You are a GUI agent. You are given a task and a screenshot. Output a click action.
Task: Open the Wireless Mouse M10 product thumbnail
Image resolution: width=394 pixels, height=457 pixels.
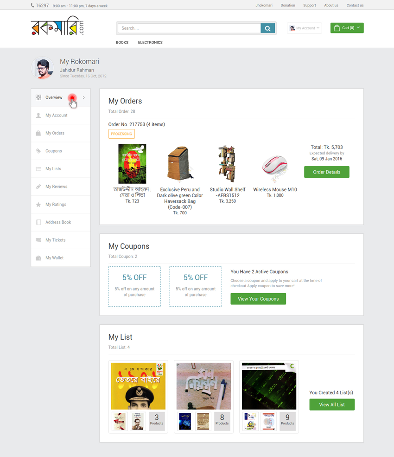pyautogui.click(x=275, y=165)
